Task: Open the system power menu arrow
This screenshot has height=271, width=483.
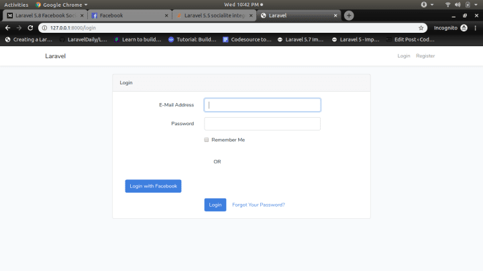Action: 476,4
